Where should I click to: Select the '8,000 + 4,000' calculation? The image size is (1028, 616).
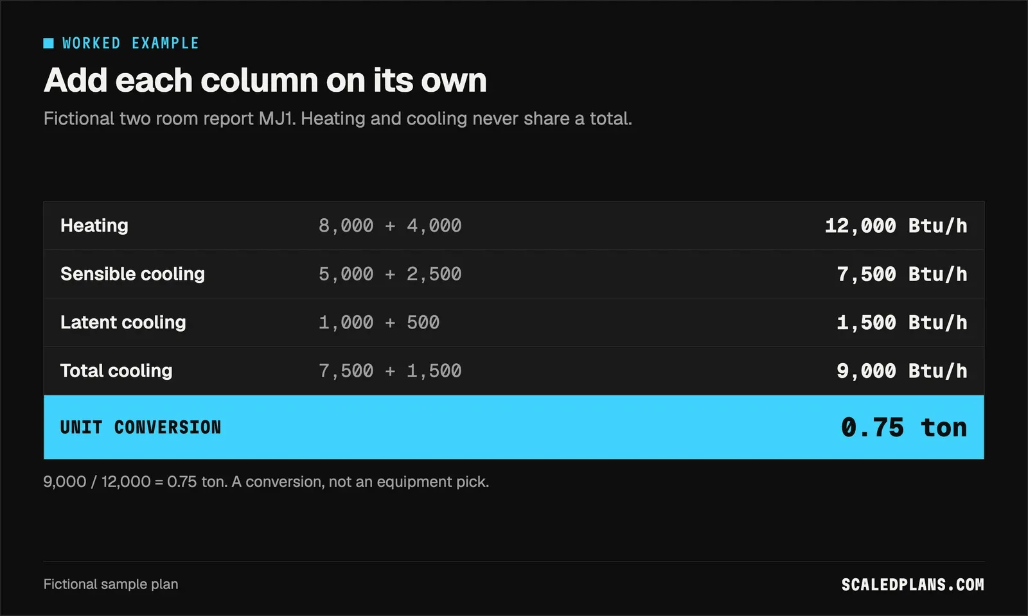point(390,226)
